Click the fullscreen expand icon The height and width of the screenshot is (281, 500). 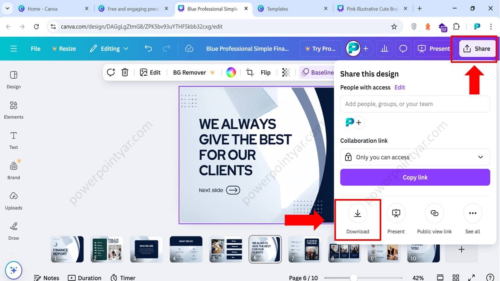(471, 278)
